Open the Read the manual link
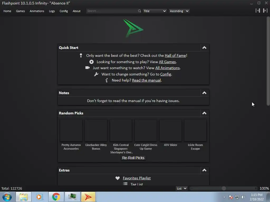Screen dimensions: 270x202 146,80
